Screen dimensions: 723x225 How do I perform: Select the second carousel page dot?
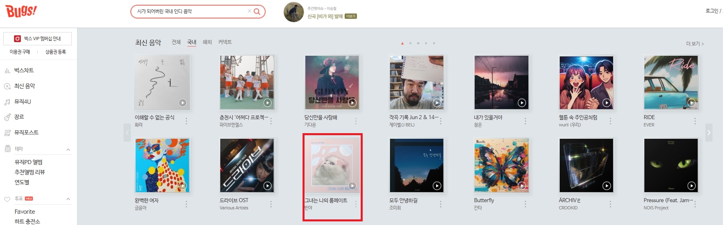(410, 43)
